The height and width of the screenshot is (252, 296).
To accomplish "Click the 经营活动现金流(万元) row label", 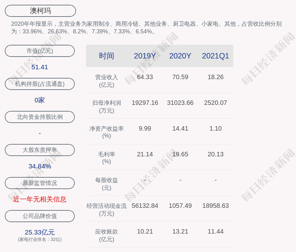I will (x=107, y=210).
